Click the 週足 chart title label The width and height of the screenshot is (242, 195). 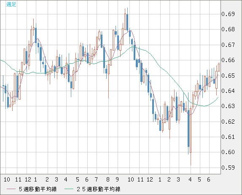(11, 5)
